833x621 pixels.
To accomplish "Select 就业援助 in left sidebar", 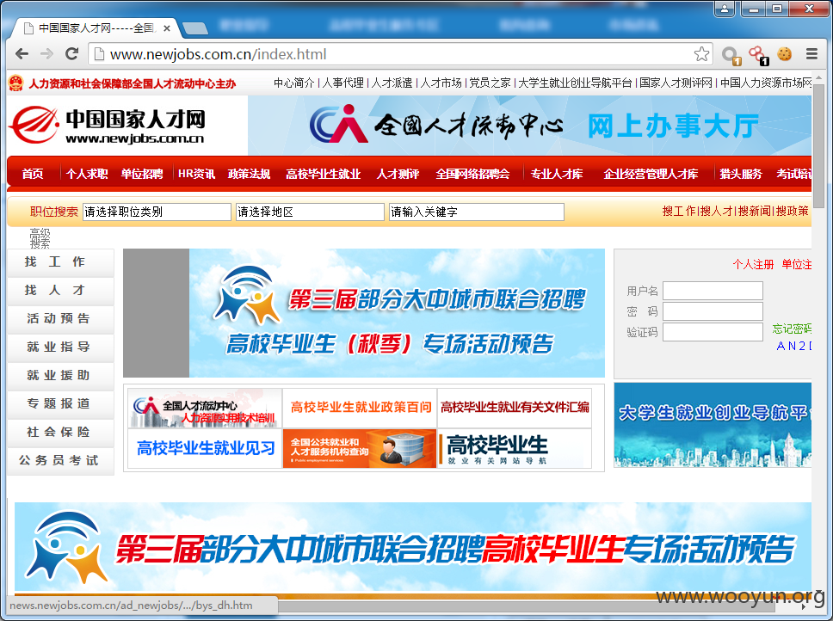I will [60, 375].
